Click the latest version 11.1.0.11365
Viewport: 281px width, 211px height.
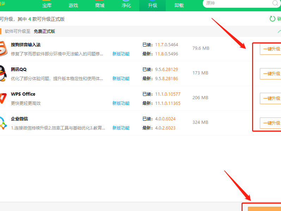point(168,103)
